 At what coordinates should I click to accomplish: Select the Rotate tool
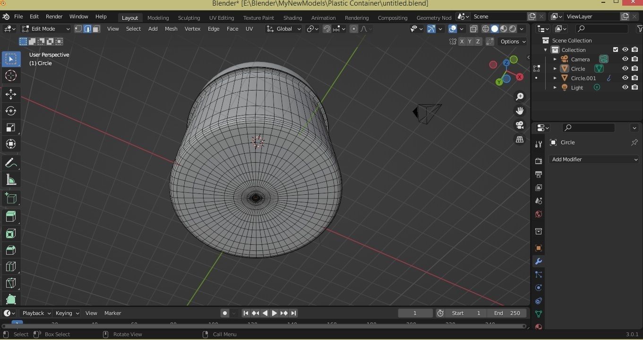(x=11, y=111)
